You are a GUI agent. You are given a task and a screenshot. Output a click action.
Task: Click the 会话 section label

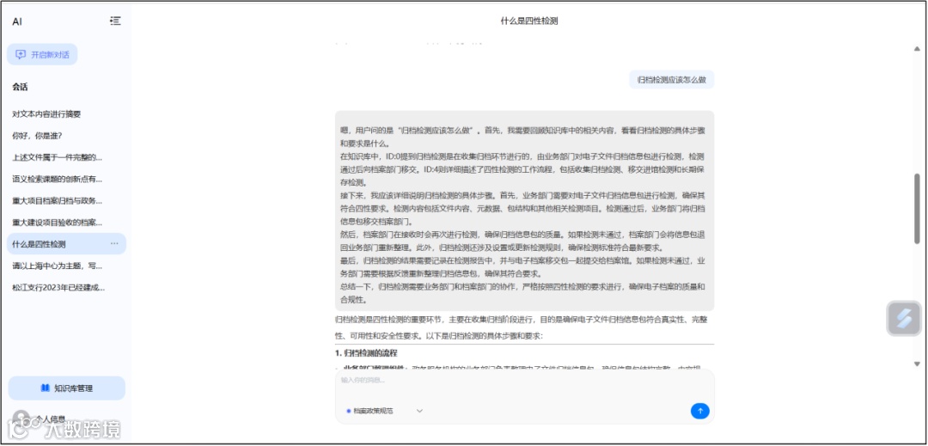click(x=20, y=87)
